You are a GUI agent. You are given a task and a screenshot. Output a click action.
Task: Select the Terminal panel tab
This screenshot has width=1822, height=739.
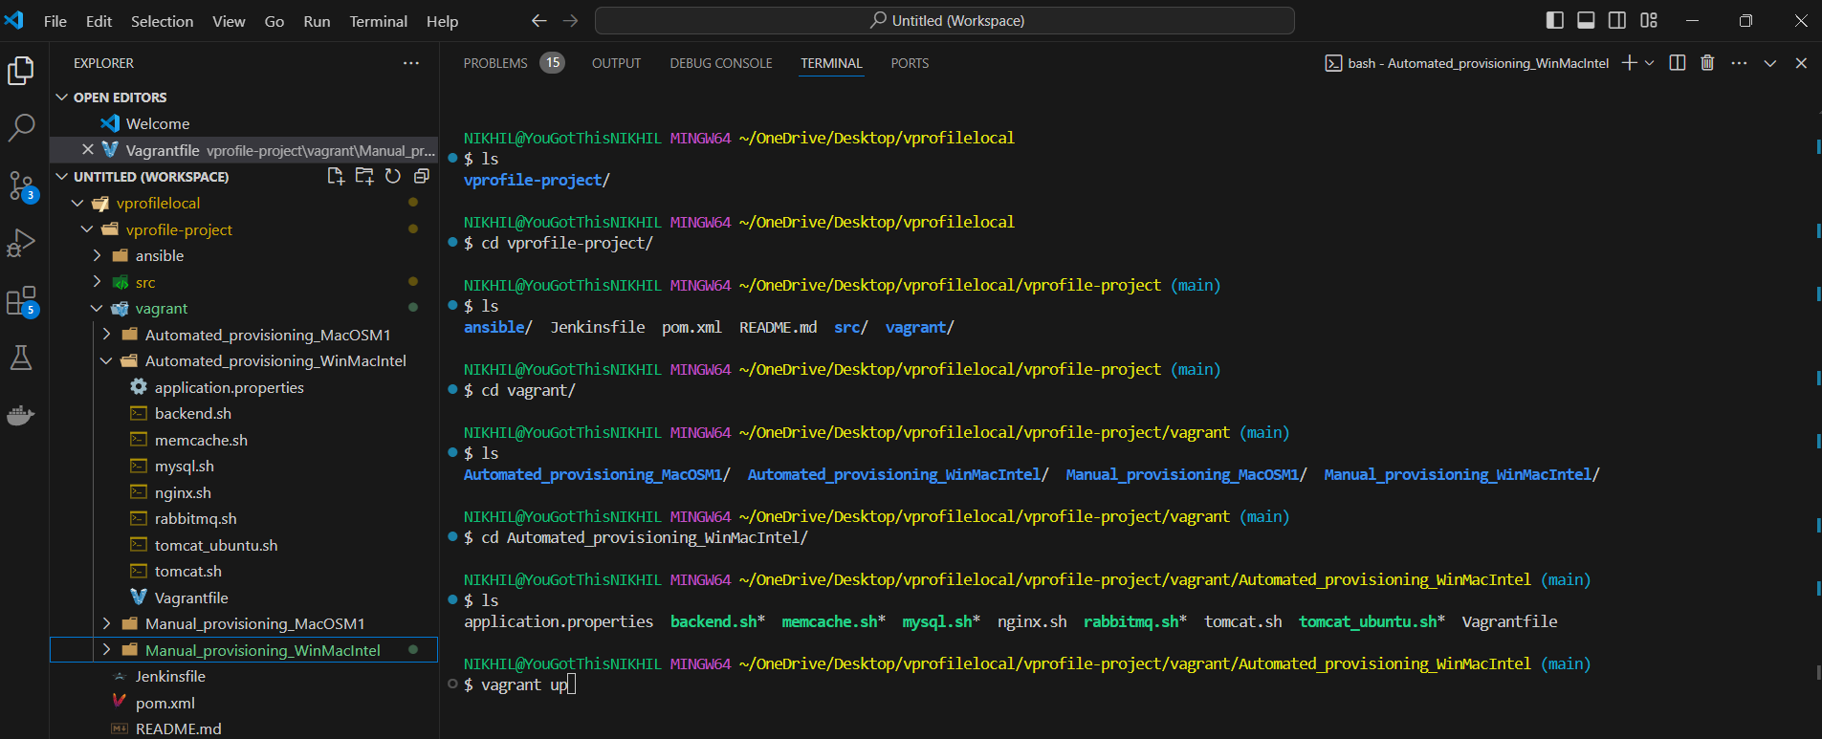tap(831, 63)
